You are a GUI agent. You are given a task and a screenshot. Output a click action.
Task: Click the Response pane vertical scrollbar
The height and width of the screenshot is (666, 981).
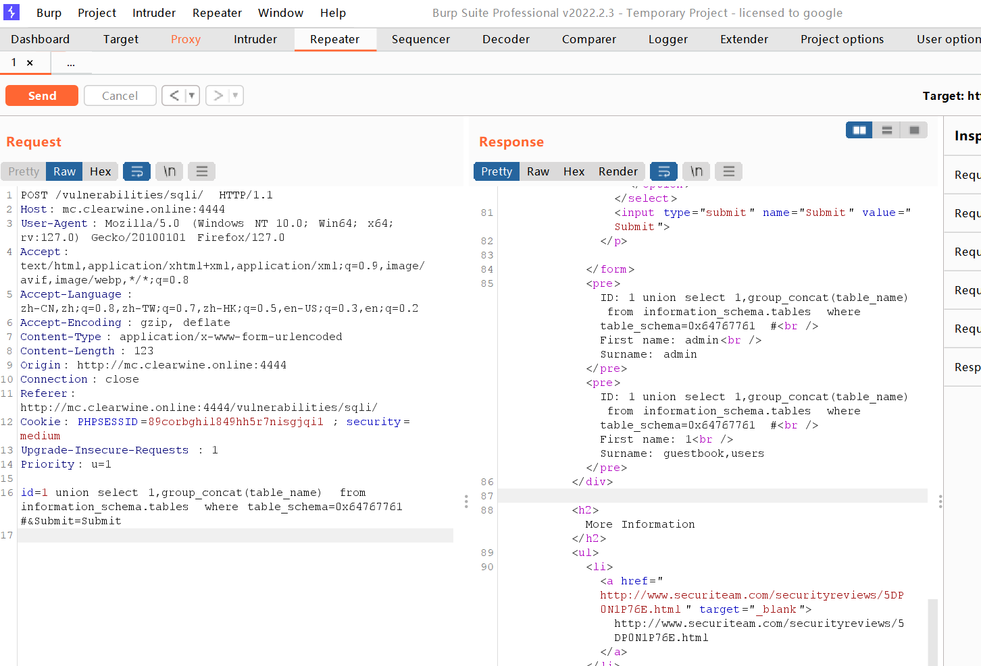[932, 632]
